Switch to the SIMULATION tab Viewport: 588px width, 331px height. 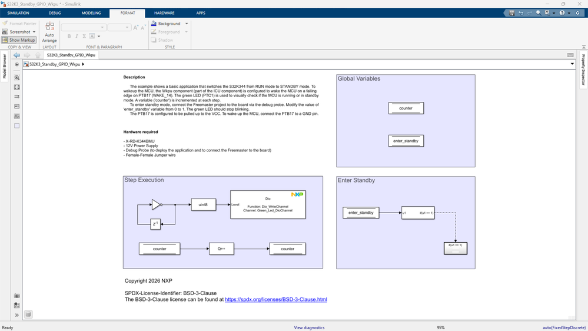click(x=18, y=13)
